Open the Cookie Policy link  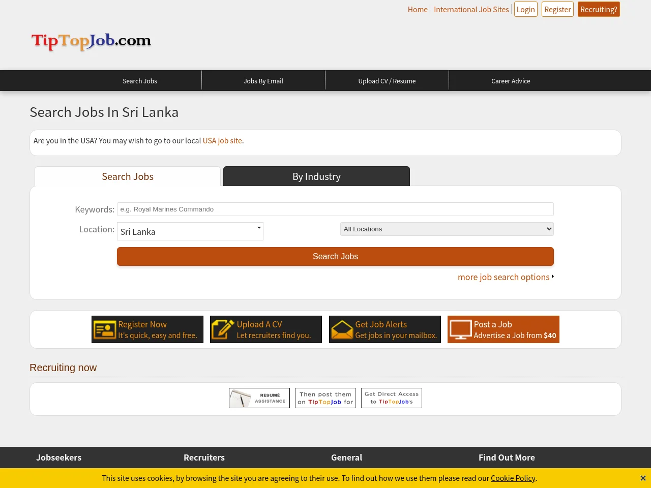513,478
